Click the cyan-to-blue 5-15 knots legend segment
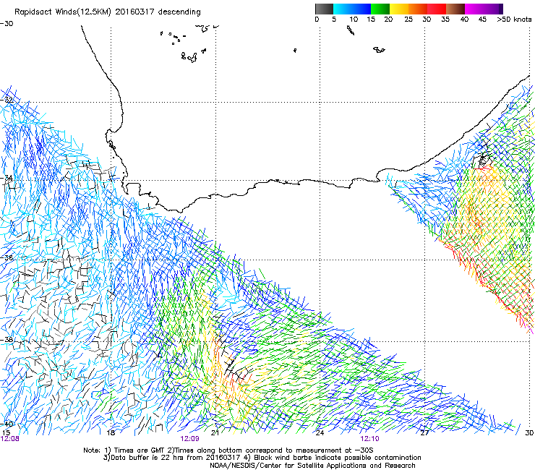Image resolution: width=535 pixels, height=470 pixels. click(x=352, y=9)
